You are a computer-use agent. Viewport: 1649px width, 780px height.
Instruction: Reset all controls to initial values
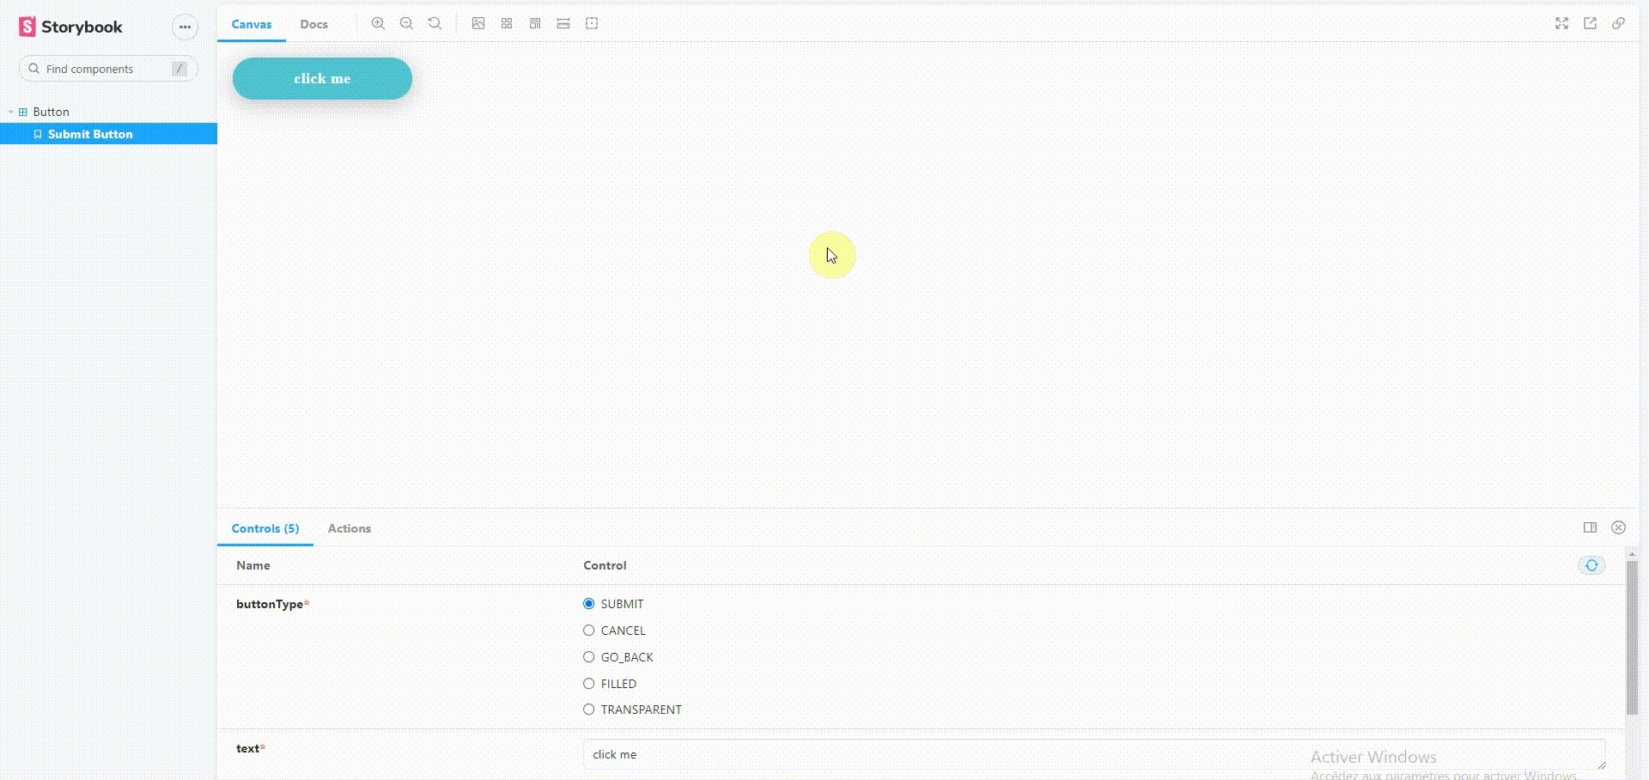pyautogui.click(x=1591, y=565)
